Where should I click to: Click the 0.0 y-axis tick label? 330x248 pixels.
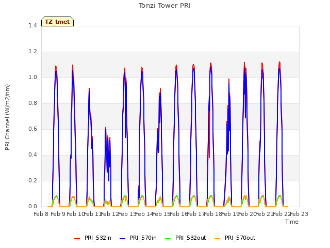[x=32, y=207]
